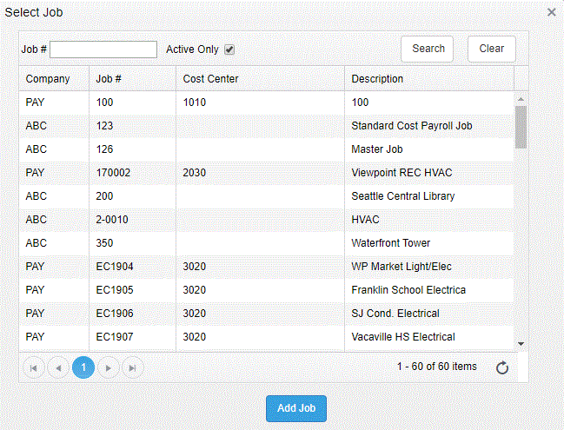
Task: Sort by the Cost Center column header
Action: point(260,78)
